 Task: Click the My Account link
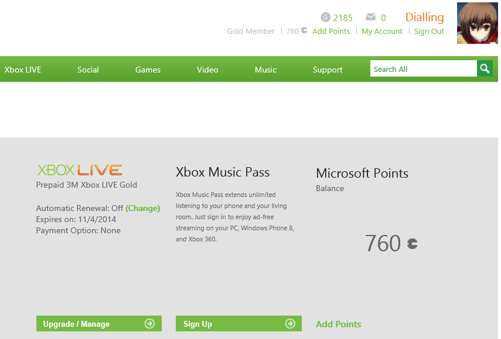point(382,31)
